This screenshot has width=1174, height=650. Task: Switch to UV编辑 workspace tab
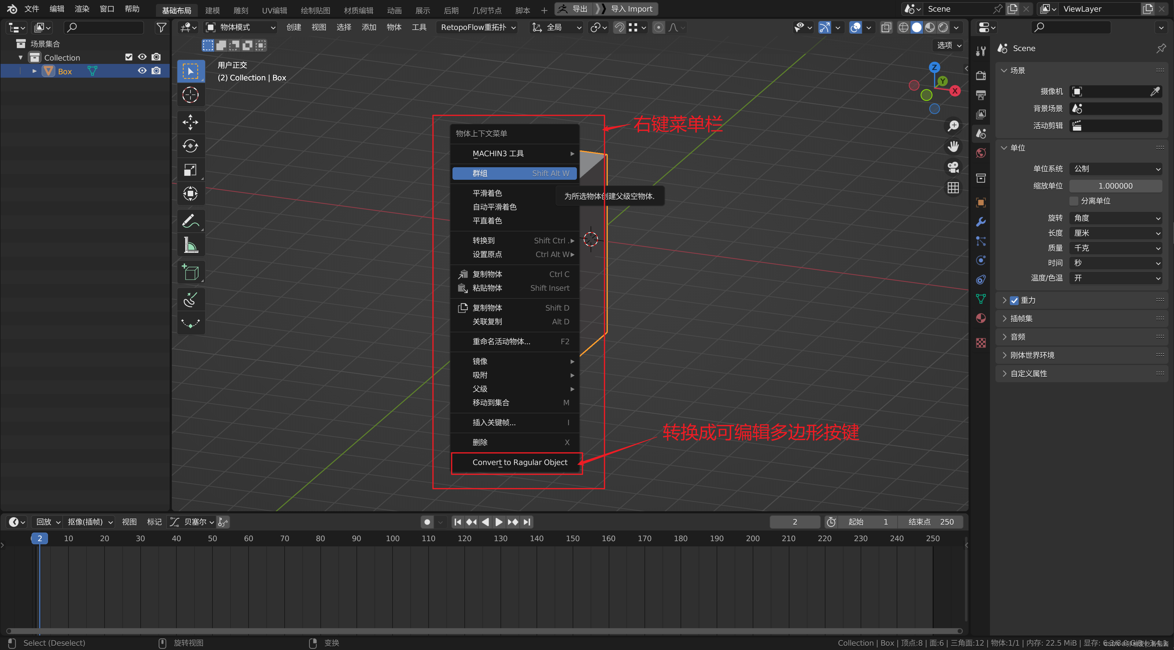click(274, 10)
